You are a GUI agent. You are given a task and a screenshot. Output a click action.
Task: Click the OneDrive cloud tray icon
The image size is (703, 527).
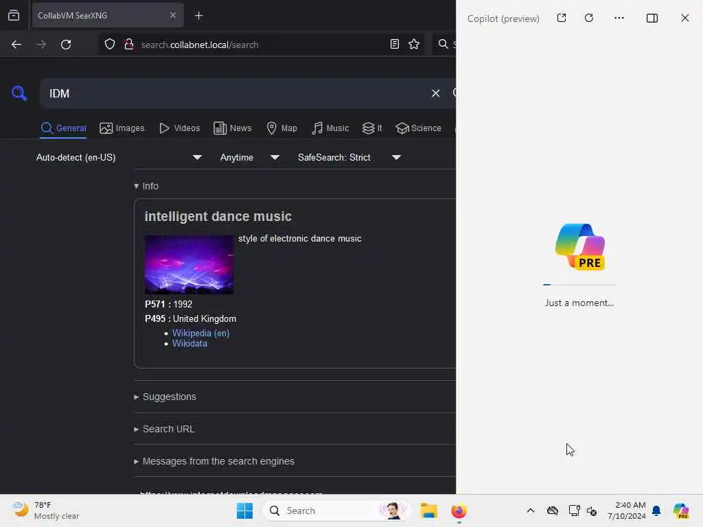point(553,511)
